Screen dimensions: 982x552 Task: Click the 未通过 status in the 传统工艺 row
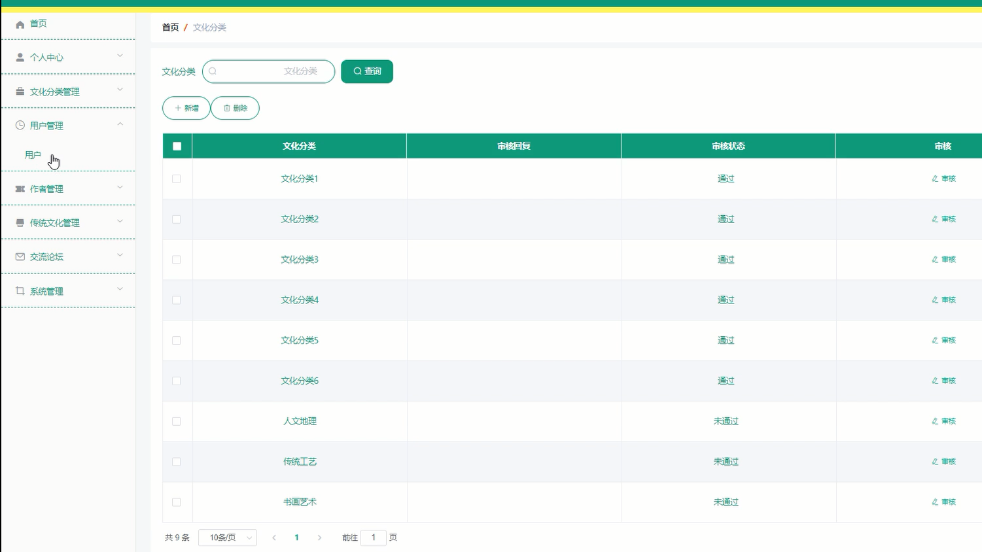726,462
